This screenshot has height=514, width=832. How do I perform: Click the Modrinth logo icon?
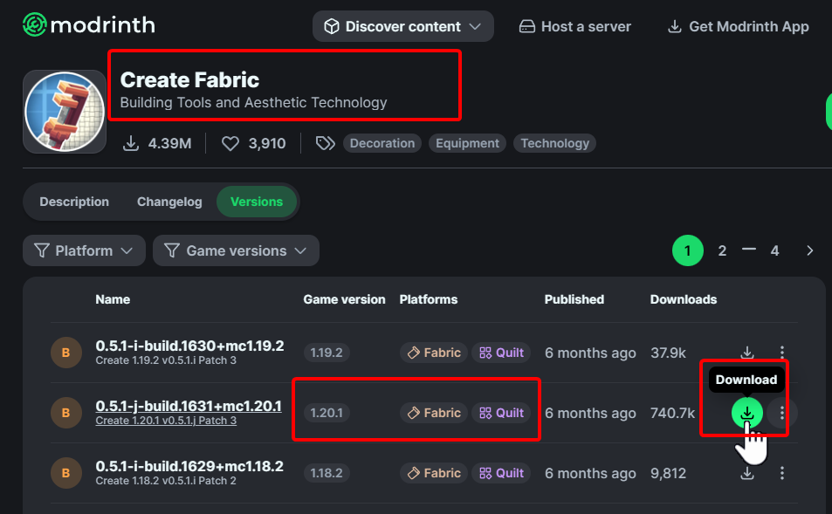35,25
